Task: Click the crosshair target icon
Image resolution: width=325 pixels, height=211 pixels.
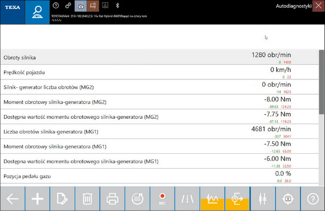Action: point(288,199)
